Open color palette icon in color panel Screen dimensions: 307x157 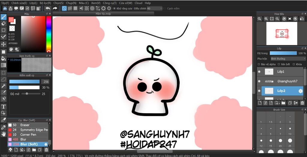click(11, 49)
